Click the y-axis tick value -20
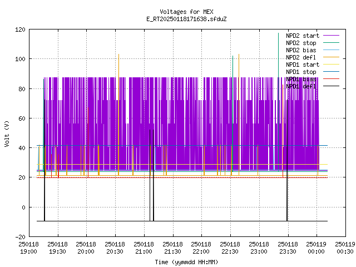Viewport: 356px width, 267px height. pyautogui.click(x=20, y=237)
